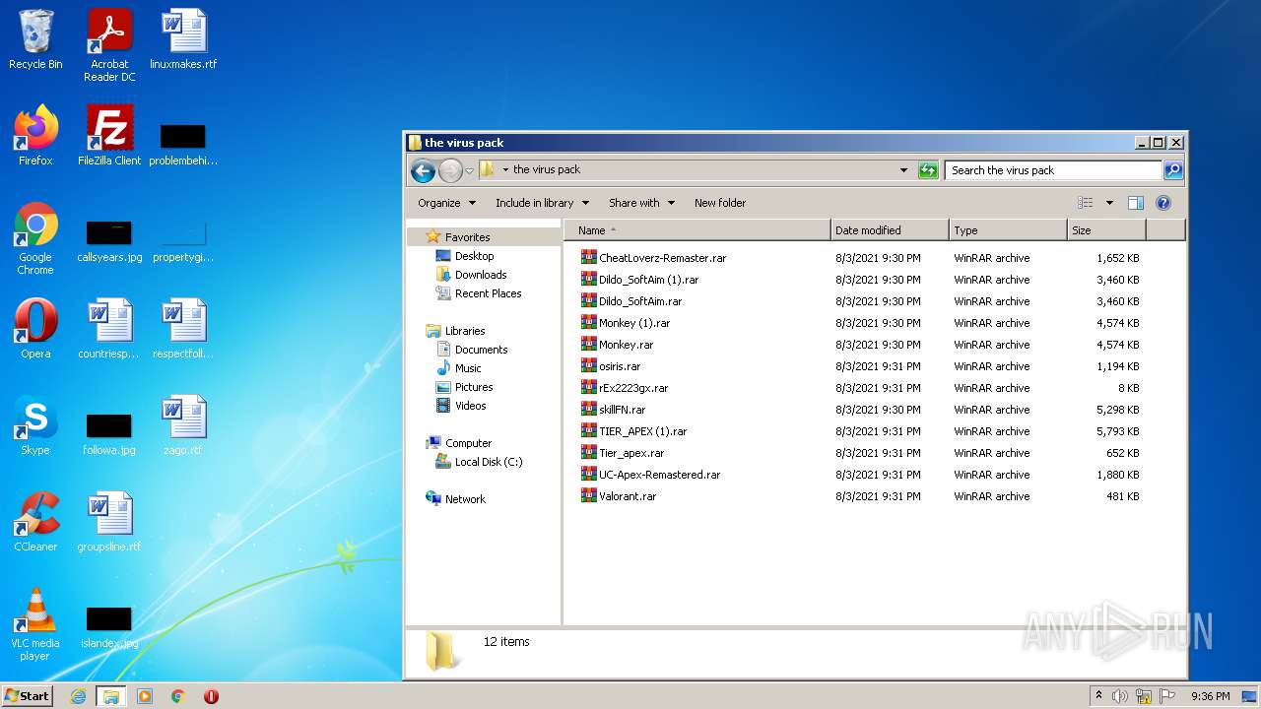Open recent pages dropdown arrow

470,170
